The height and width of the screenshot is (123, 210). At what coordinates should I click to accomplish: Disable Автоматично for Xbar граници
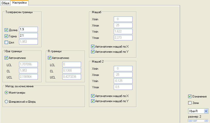(6, 58)
